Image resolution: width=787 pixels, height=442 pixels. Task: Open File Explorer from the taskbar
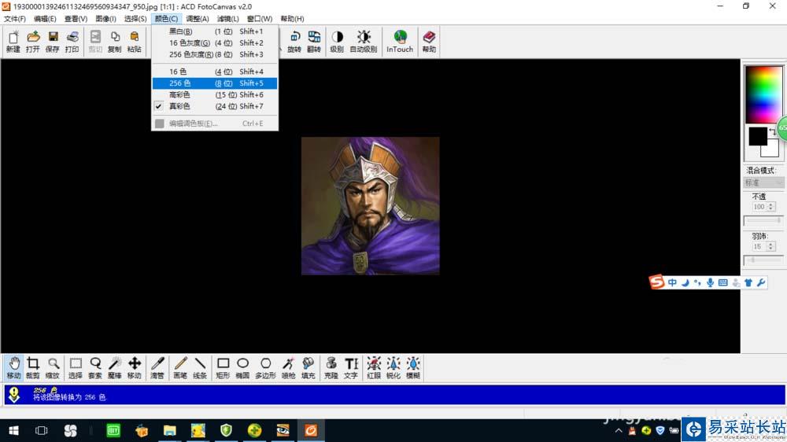[170, 430]
